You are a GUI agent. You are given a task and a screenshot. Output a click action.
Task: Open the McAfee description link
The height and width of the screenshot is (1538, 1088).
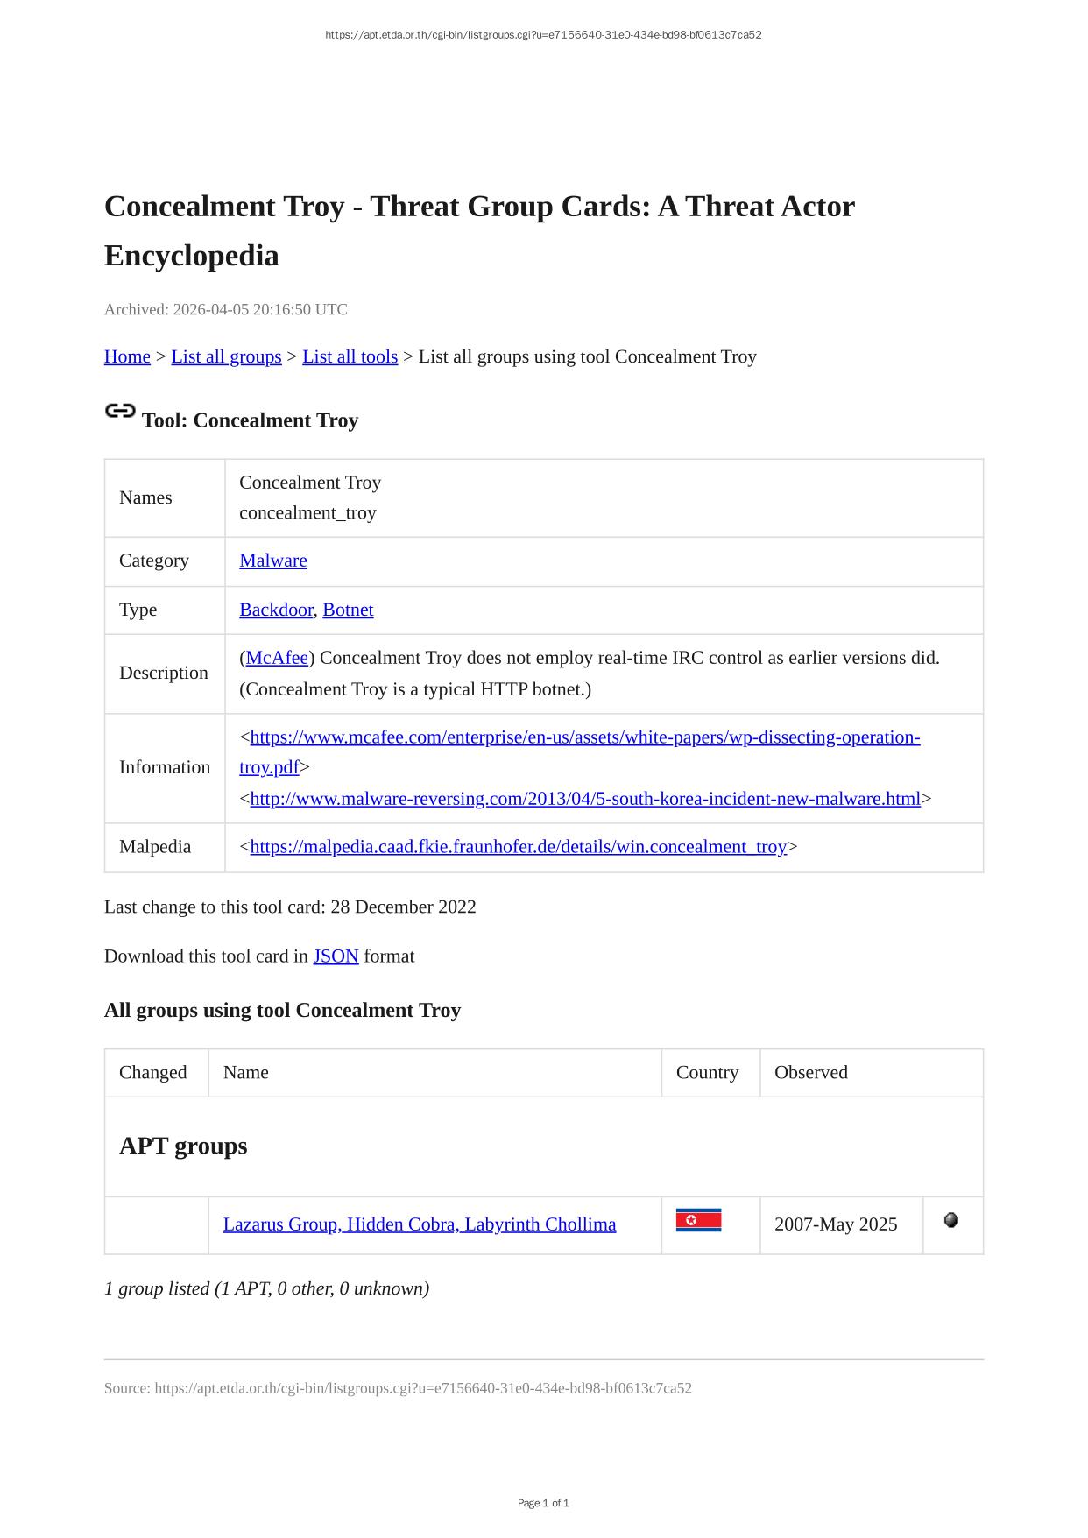tap(277, 658)
